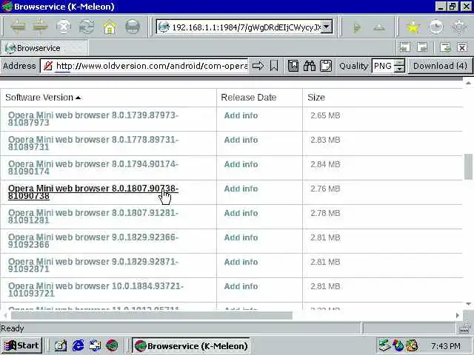Click the binoculars find icon
The width and height of the screenshot is (474, 355).
tap(310, 66)
